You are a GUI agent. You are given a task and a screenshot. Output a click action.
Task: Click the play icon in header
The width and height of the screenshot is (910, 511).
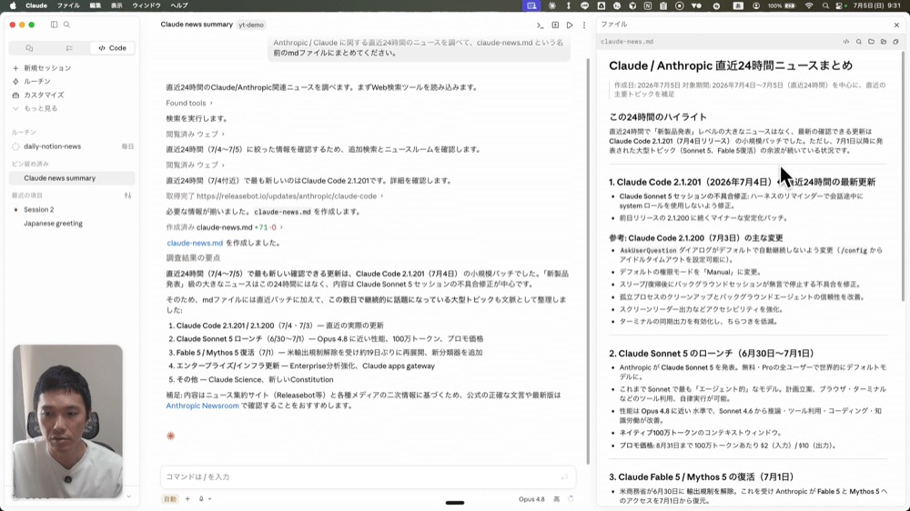tap(570, 25)
